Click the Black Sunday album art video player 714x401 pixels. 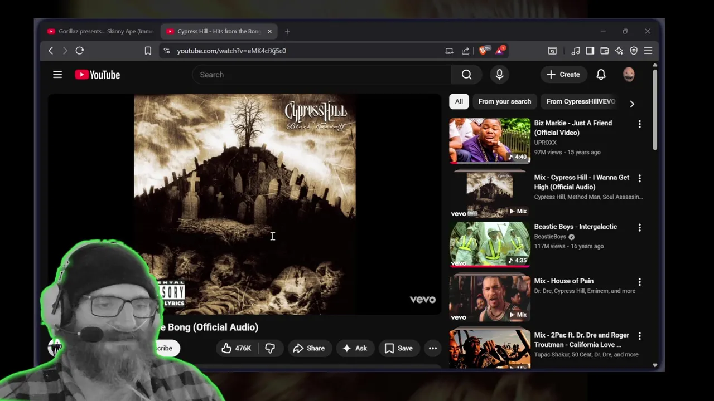[x=244, y=204]
